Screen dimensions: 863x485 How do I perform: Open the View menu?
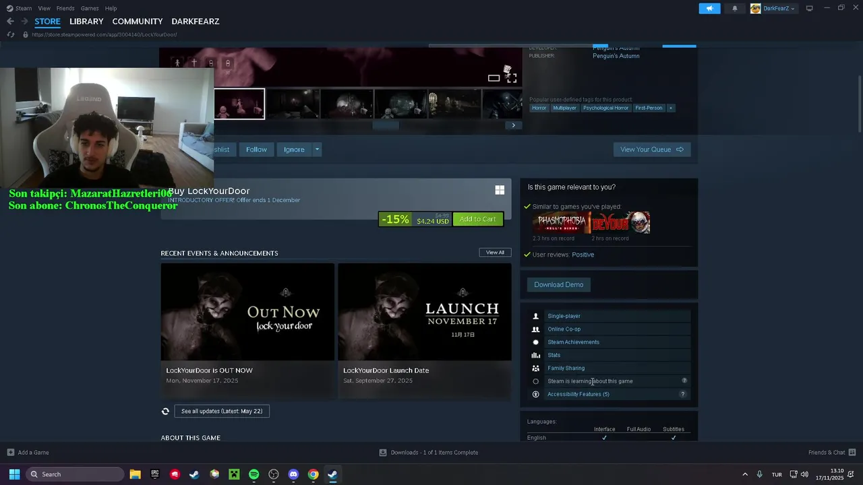point(44,8)
